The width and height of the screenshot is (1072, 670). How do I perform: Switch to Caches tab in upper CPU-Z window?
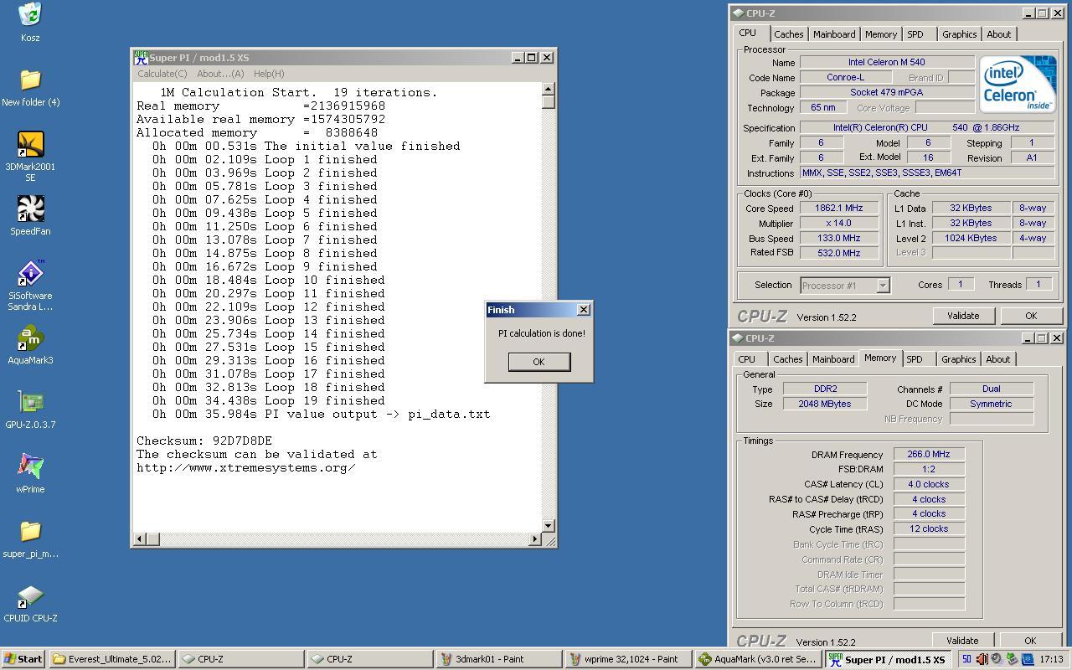pyautogui.click(x=788, y=34)
